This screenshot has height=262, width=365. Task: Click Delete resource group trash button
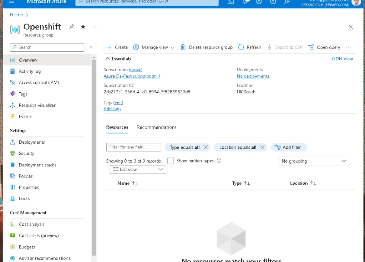pos(207,47)
